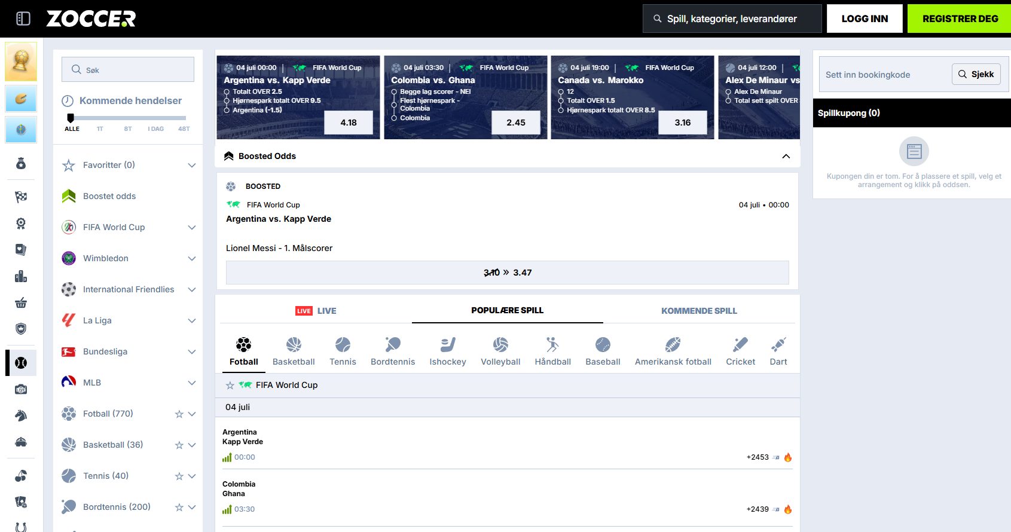Open the podium icon in the left rail

[21, 276]
